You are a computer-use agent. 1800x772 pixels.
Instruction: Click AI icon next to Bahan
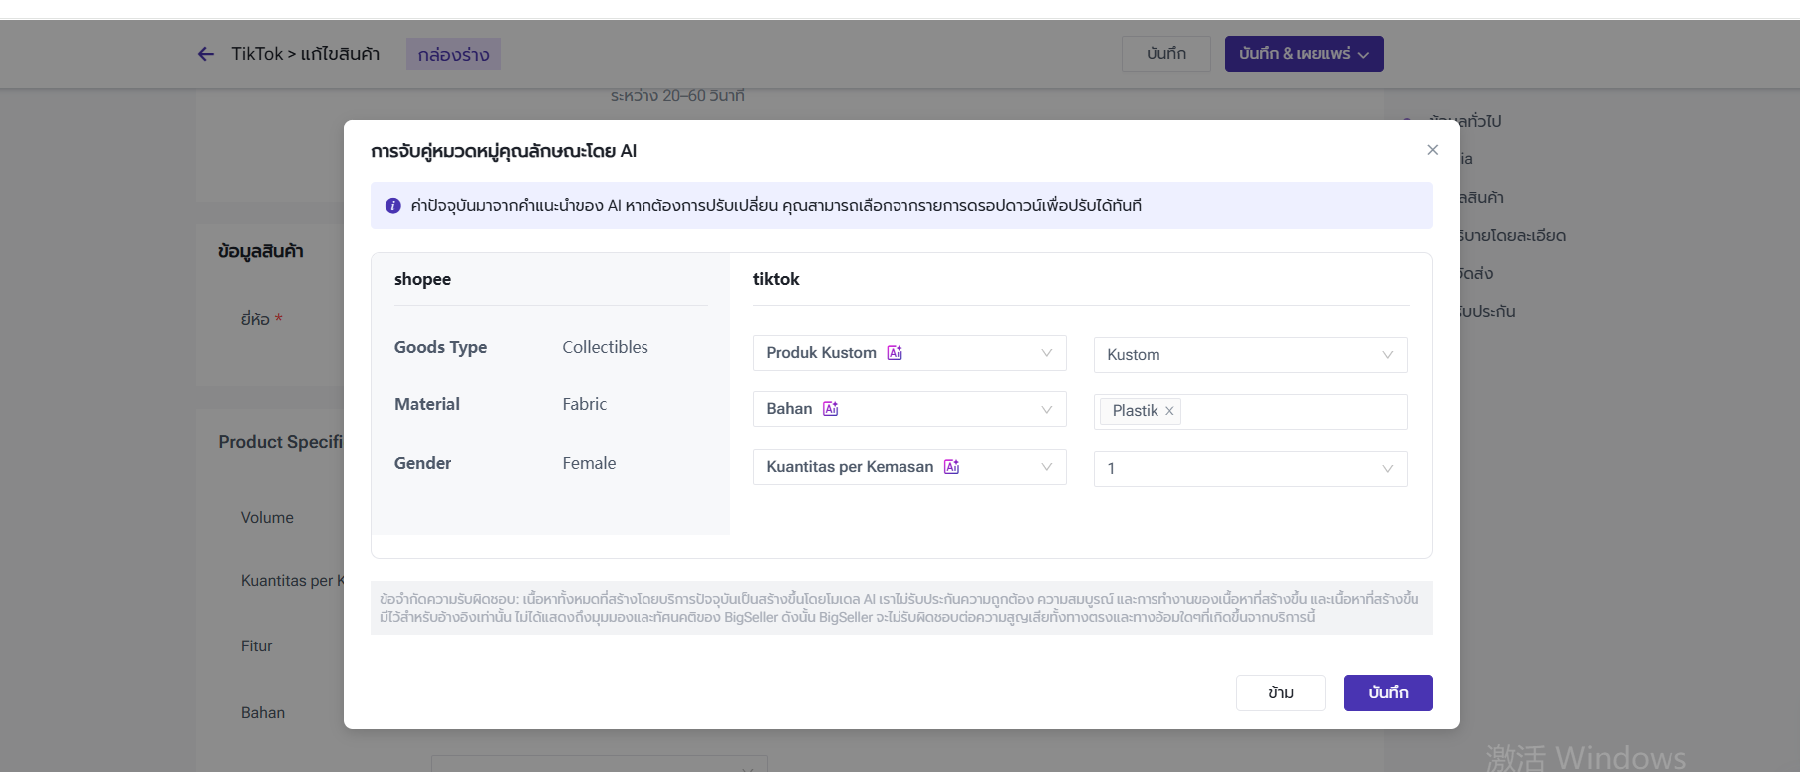pos(830,409)
